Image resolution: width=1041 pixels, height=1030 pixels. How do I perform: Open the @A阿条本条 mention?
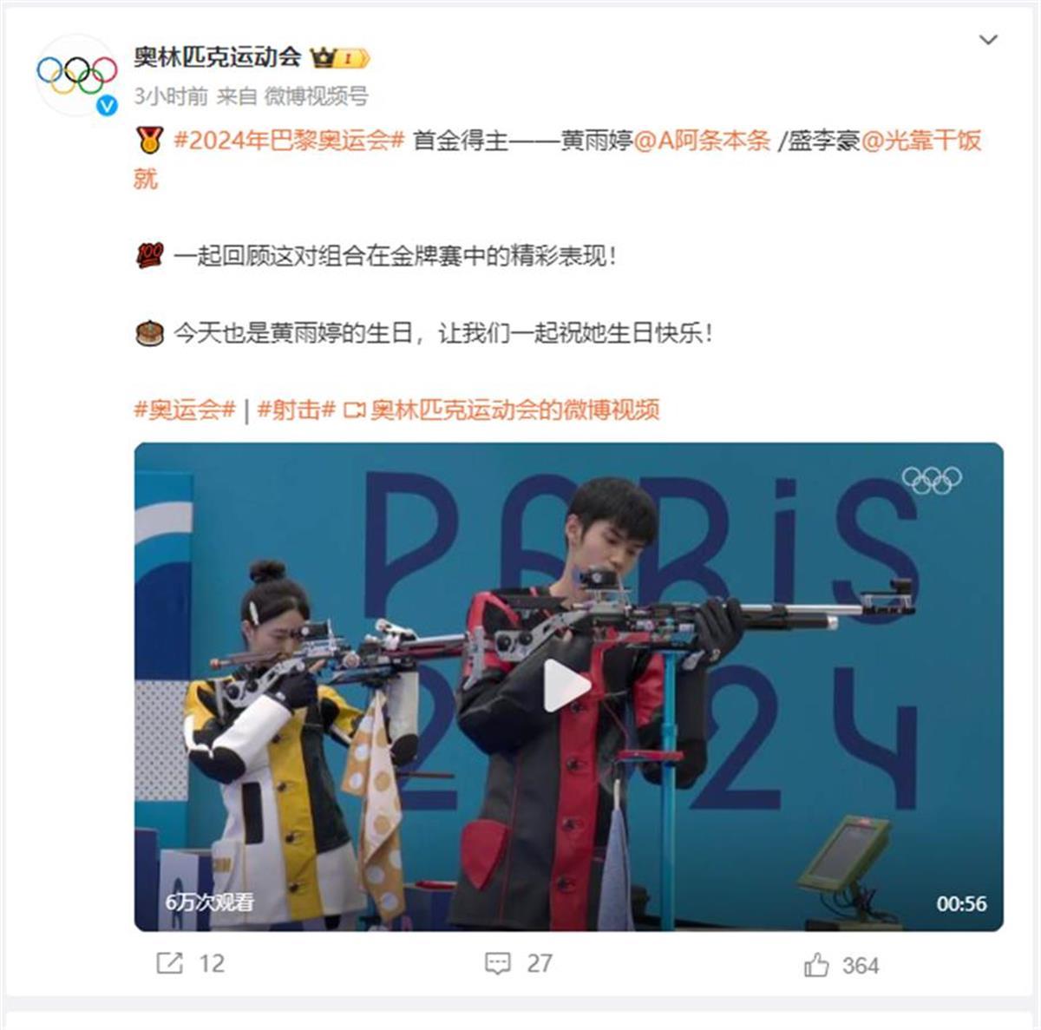pos(703,141)
